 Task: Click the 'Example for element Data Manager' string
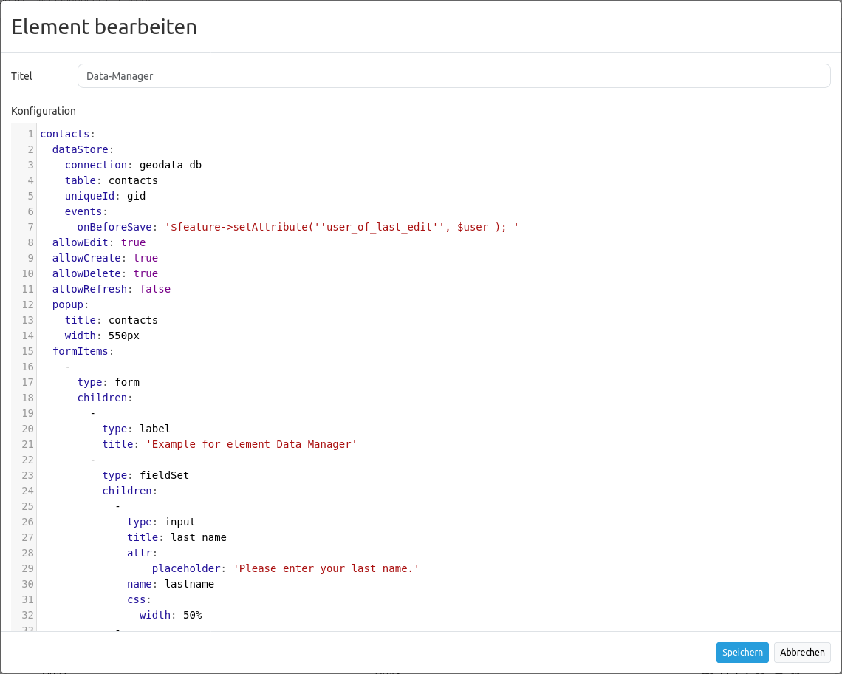pos(251,445)
